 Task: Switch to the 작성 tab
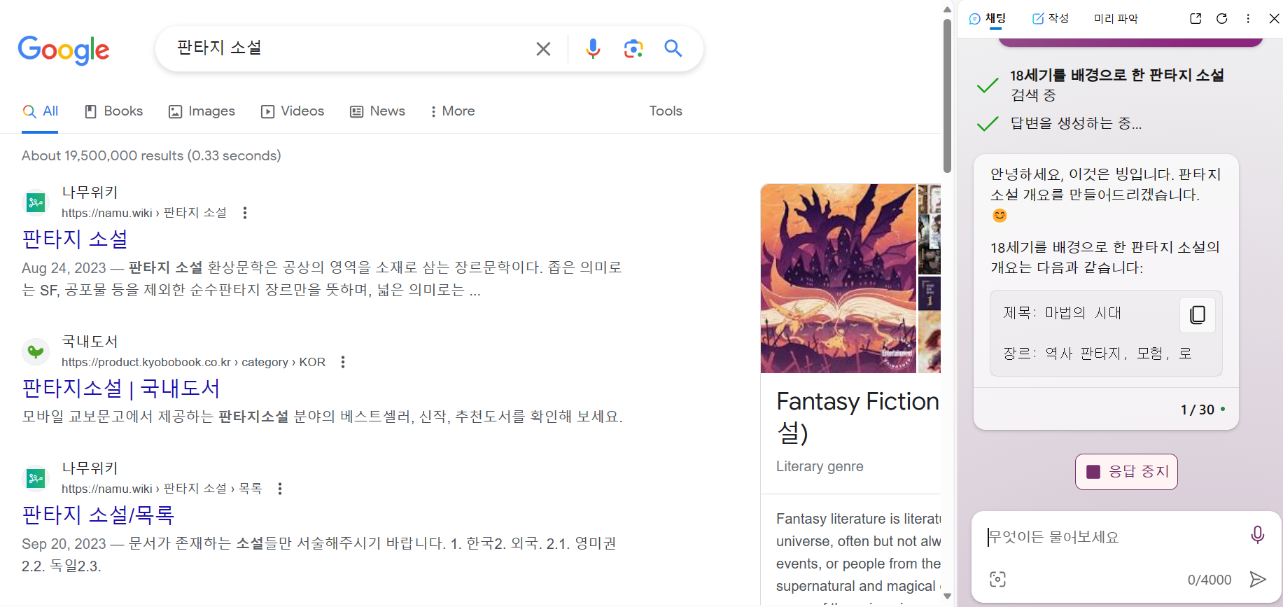tap(1051, 19)
